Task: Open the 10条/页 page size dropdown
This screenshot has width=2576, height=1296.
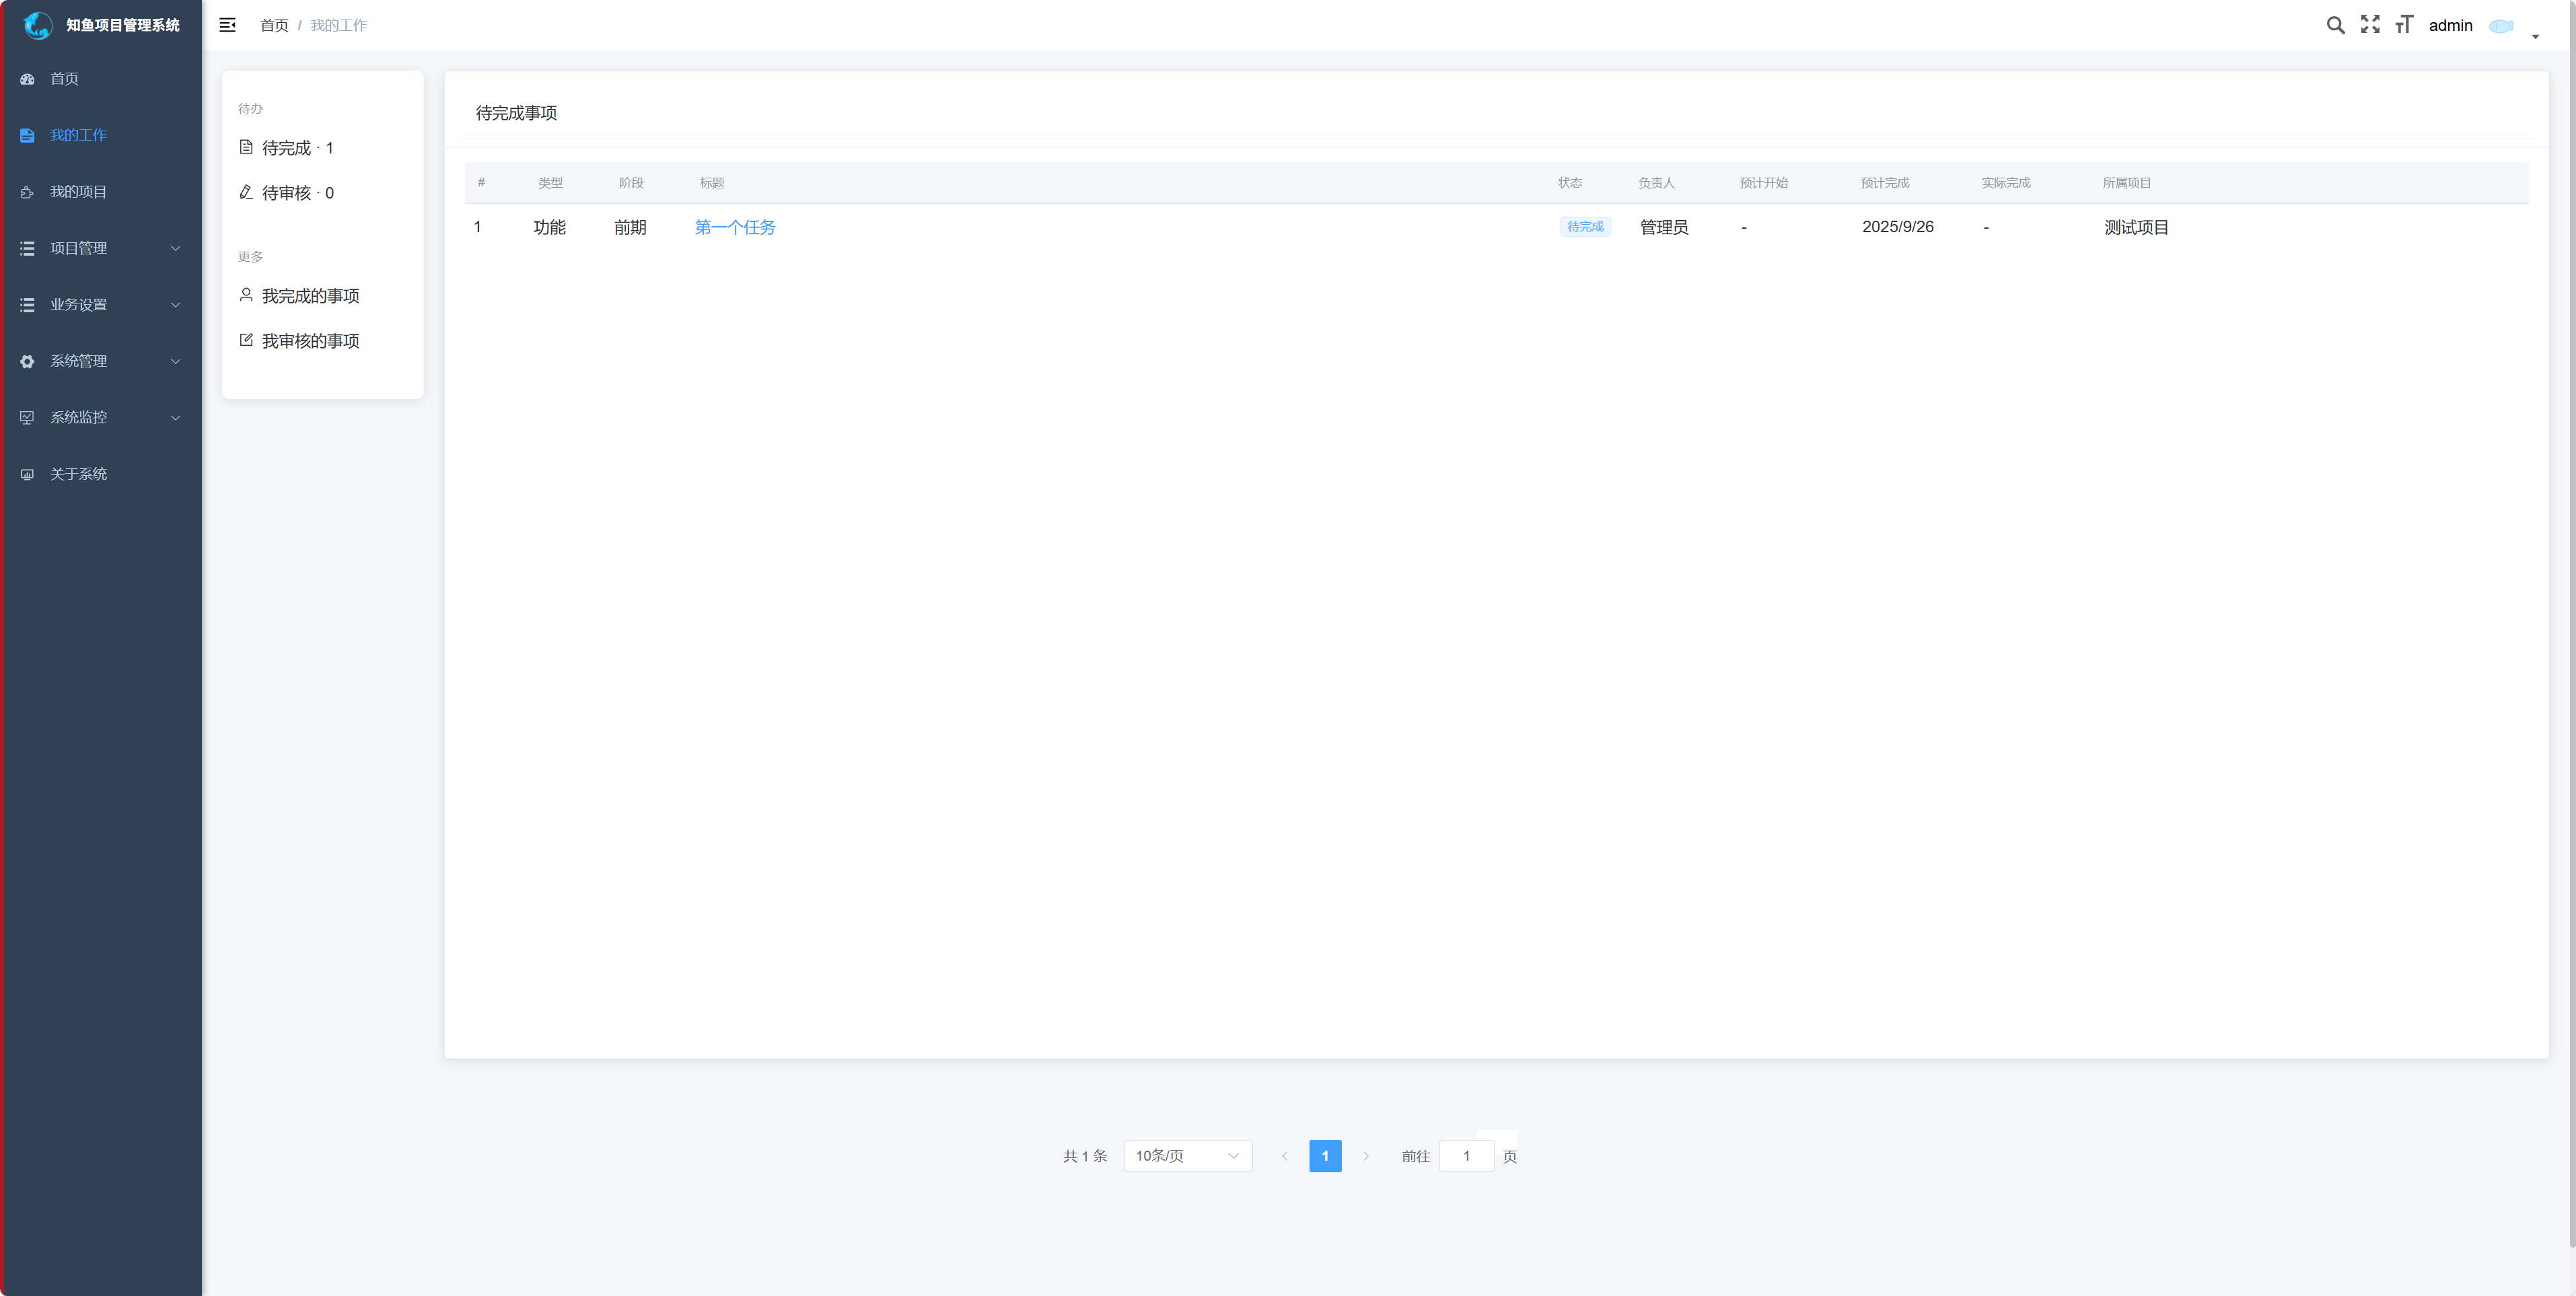Action: coord(1187,1156)
